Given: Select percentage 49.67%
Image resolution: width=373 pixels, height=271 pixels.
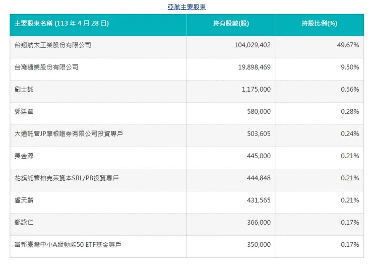Looking at the screenshot, I should point(348,45).
